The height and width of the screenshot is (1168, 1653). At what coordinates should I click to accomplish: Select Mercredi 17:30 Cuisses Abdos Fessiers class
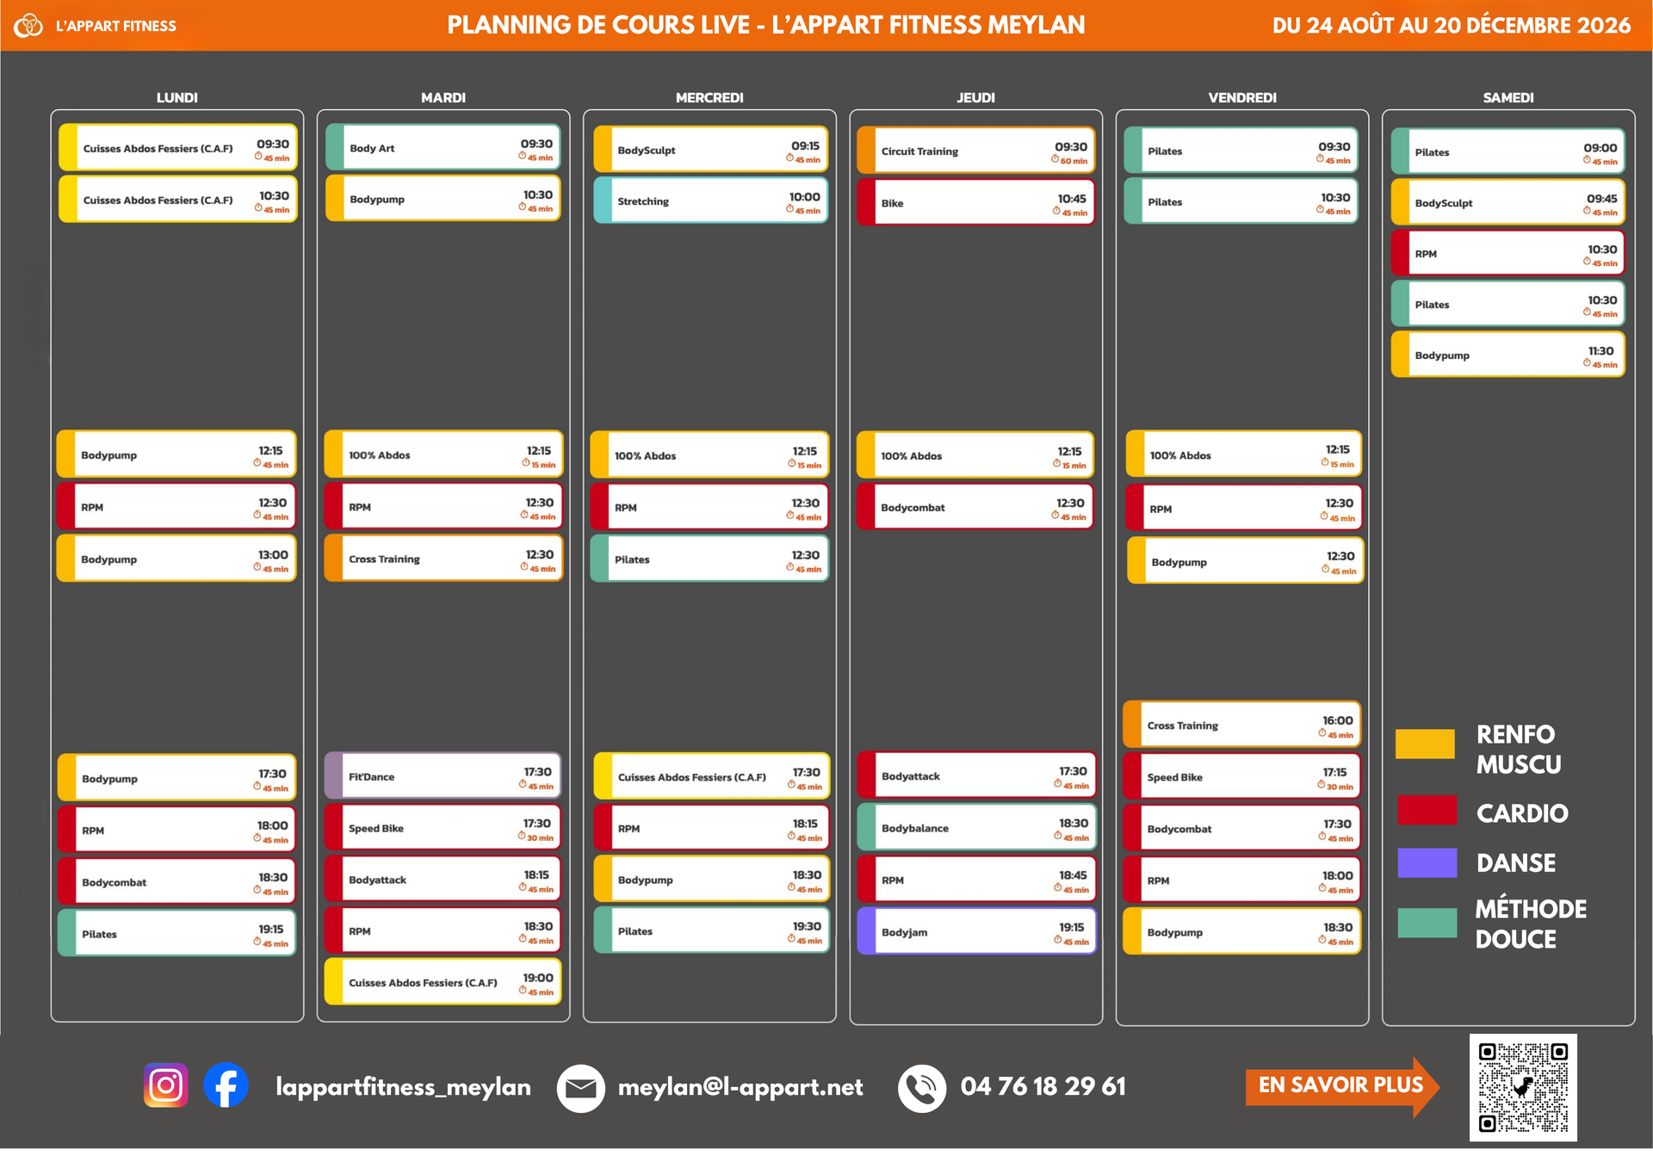(x=712, y=776)
